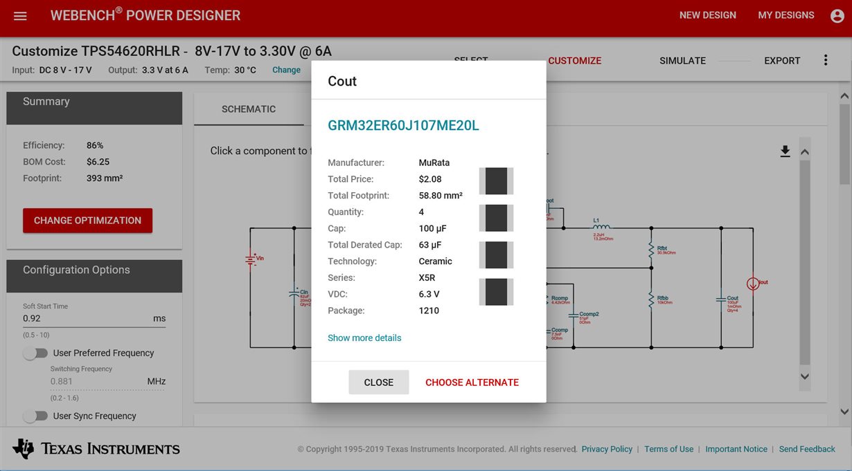Toggle User Sync Frequency switch

(x=35, y=416)
